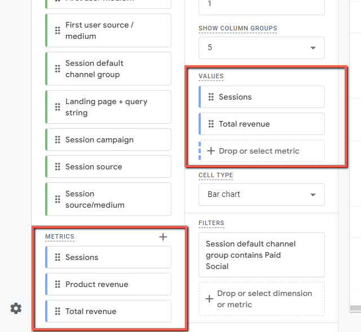
Task: Grab the drag handle on Total revenue value
Action: click(x=211, y=124)
